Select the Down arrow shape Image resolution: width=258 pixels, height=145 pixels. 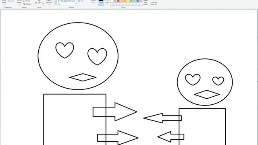(x=56, y=1)
